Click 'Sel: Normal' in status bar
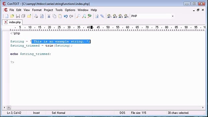The width and height of the screenshot is (208, 117). pos(58,113)
